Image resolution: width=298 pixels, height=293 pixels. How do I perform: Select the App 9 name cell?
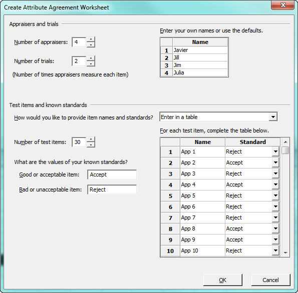click(x=203, y=239)
